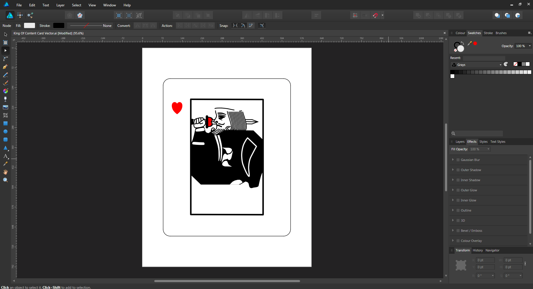The image size is (533, 289).
Task: Switch to Pixel Persona
Action: [20, 15]
